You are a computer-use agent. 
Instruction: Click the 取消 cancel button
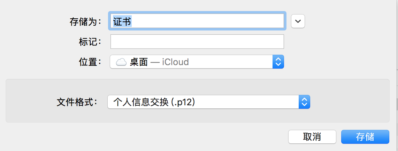pyautogui.click(x=312, y=137)
